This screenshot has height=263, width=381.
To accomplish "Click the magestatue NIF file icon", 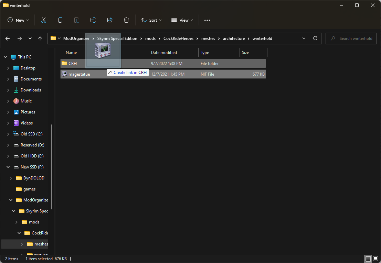I will coord(64,74).
